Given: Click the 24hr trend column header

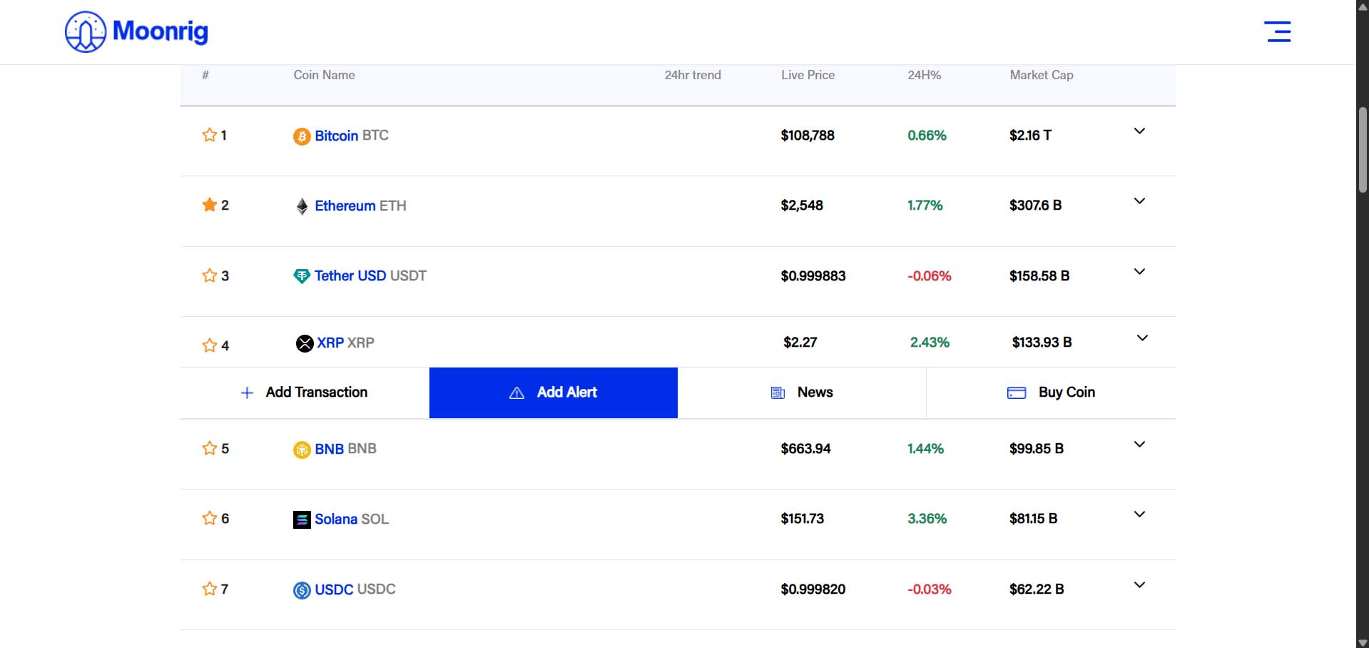Looking at the screenshot, I should click(693, 75).
